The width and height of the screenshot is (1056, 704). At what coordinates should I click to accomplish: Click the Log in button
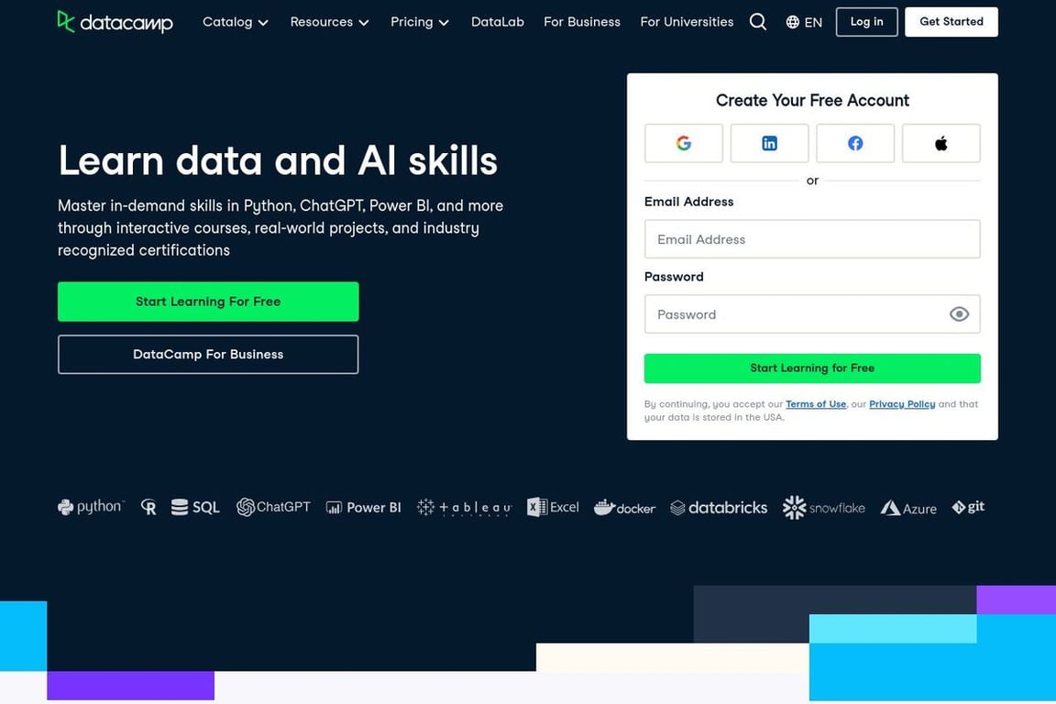click(x=867, y=22)
